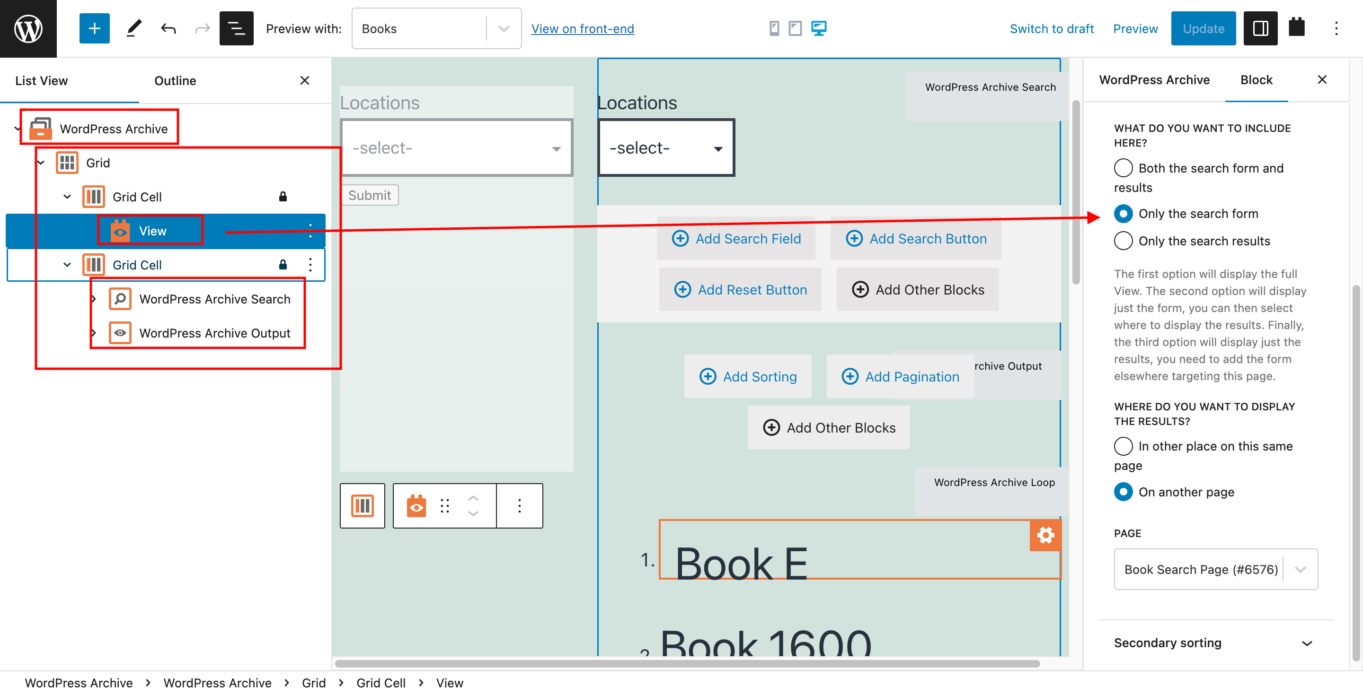Image resolution: width=1363 pixels, height=694 pixels.
Task: Open the Book Search Page dropdown
Action: point(1216,569)
